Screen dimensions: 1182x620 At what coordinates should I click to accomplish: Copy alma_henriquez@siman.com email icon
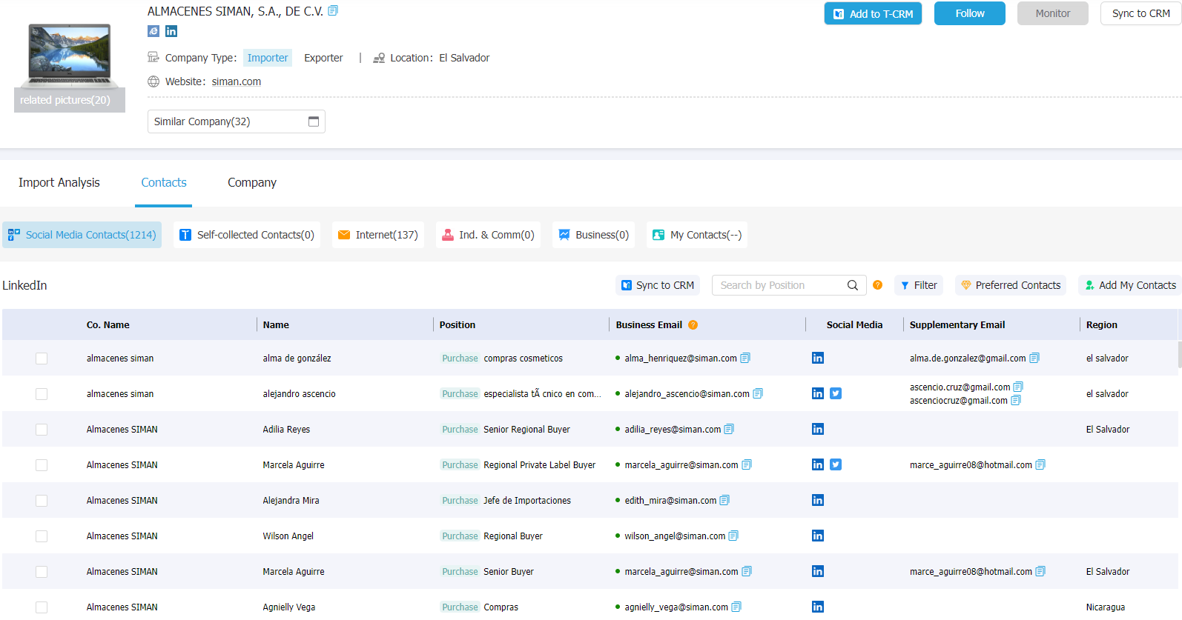745,358
